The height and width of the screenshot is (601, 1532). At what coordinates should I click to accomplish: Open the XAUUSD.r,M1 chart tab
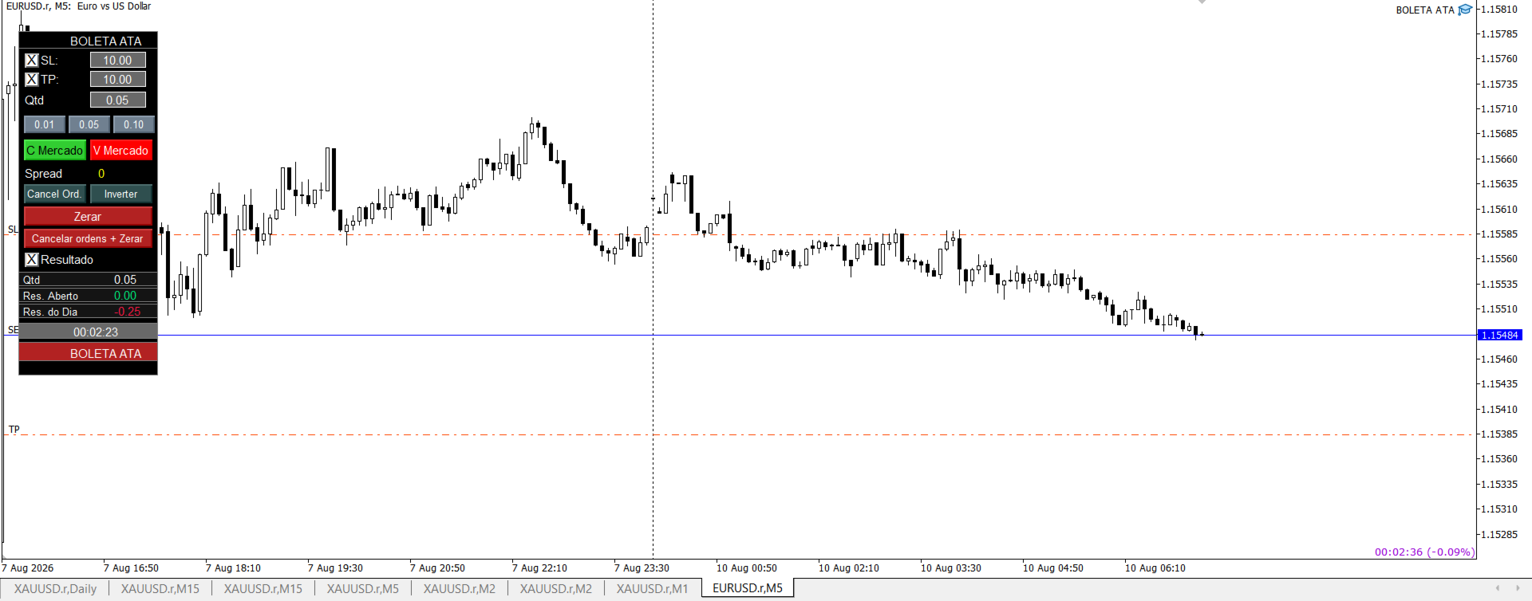(x=652, y=588)
